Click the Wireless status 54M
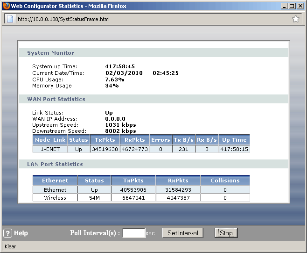The width and height of the screenshot is (307, 253). (94, 198)
